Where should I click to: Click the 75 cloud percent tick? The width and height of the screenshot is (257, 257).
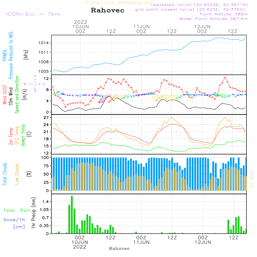coord(46,166)
